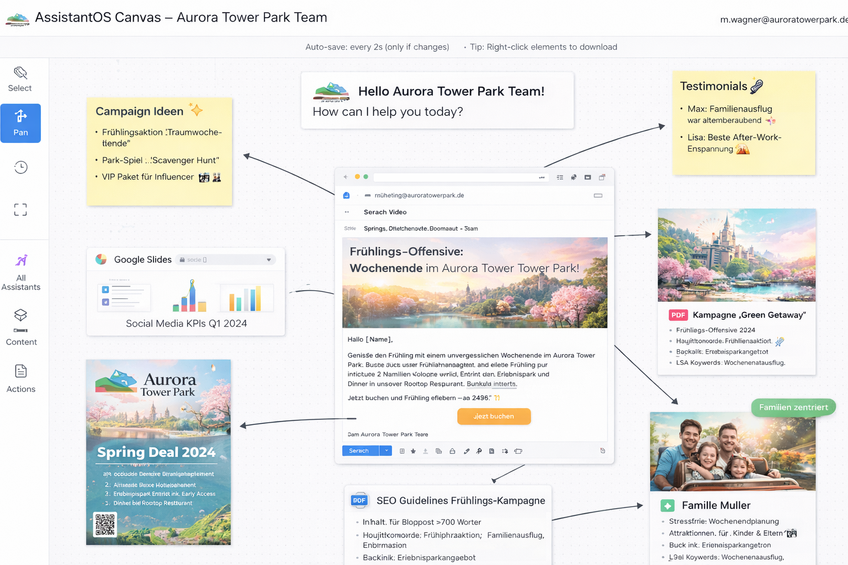This screenshot has height=565, width=848.
Task: Click the ellipsis in email address bar
Action: 542,178
